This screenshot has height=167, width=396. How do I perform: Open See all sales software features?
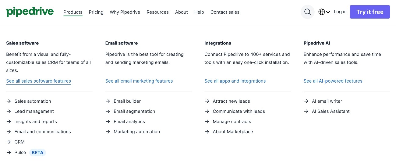click(38, 81)
